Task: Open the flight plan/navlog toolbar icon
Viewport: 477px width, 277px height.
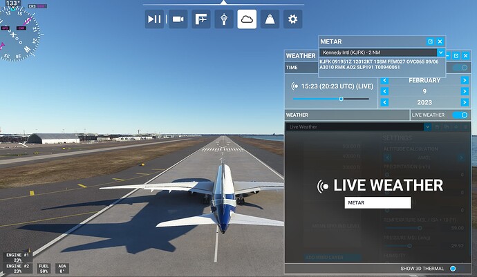Action: click(200, 19)
